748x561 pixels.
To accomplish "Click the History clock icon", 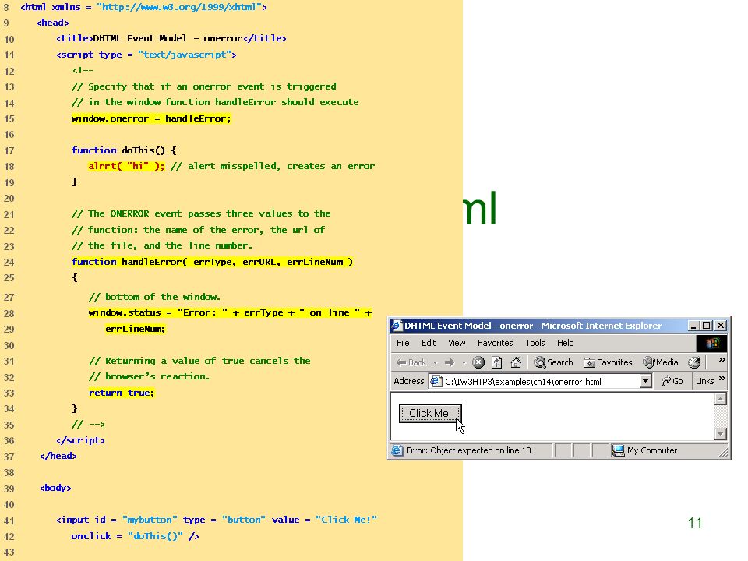I will click(x=694, y=362).
